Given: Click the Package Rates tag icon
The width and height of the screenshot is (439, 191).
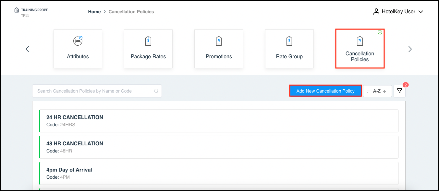Looking at the screenshot, I should click(148, 41).
